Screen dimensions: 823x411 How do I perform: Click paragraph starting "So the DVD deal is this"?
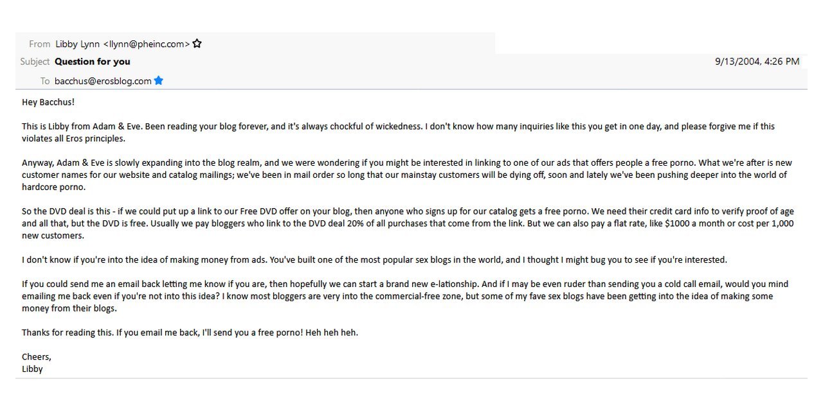tap(408, 223)
